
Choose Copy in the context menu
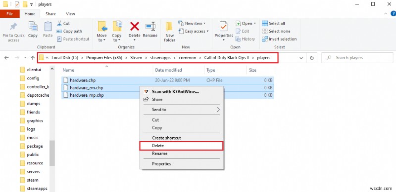(x=182, y=128)
